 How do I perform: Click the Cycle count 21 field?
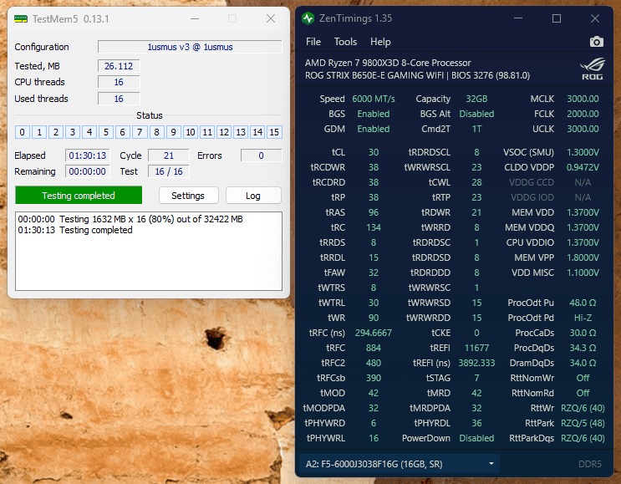pyautogui.click(x=169, y=155)
